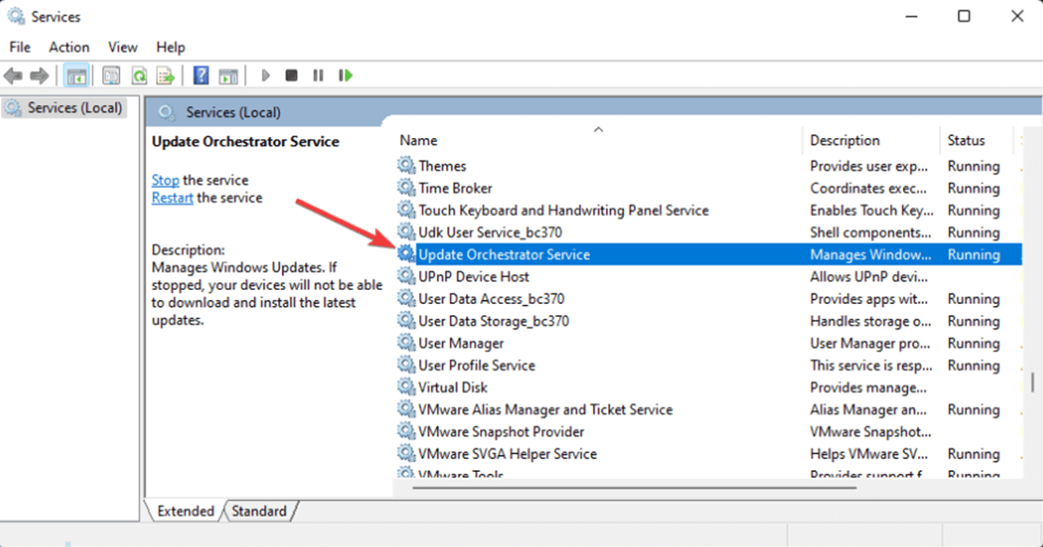The width and height of the screenshot is (1043, 547).
Task: Click gear icon beside User Manager
Action: coord(407,342)
